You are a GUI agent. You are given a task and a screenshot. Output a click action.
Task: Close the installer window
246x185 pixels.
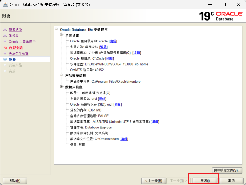[x=238, y=4]
